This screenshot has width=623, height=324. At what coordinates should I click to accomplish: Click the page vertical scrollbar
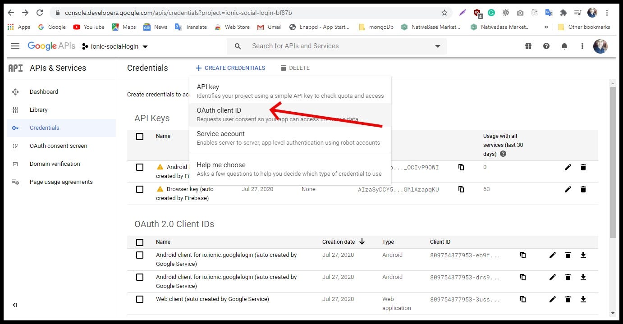613,162
